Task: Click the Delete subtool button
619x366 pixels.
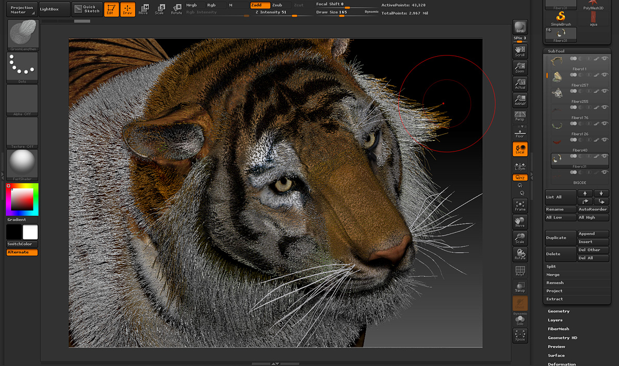Action: (561, 254)
